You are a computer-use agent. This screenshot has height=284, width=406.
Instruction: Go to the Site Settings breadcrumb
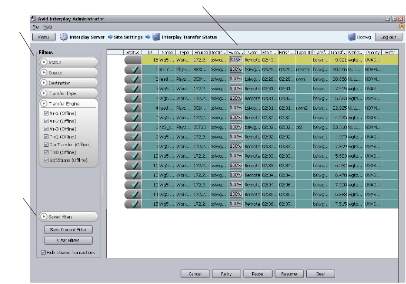128,37
